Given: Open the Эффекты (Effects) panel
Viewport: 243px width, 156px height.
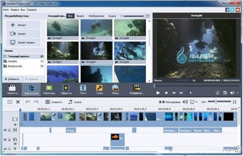Looking at the screenshot, I should coord(66,90).
